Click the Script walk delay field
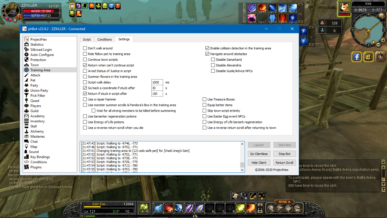This screenshot has height=218, width=387. 157,82
